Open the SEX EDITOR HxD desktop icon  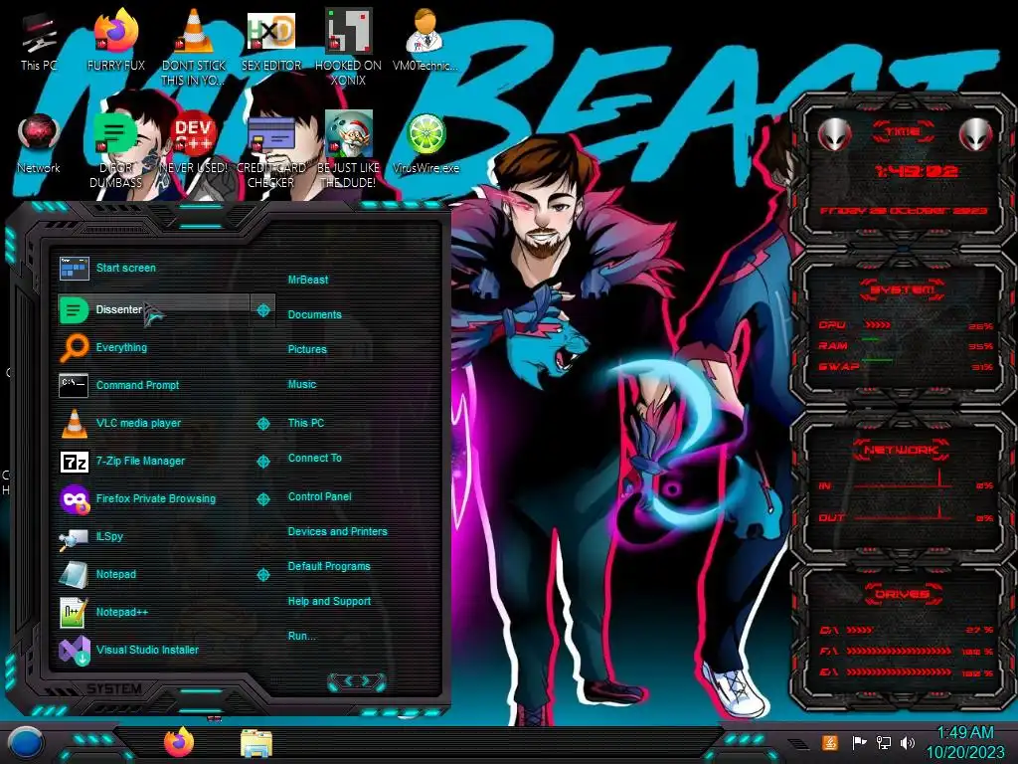(270, 39)
